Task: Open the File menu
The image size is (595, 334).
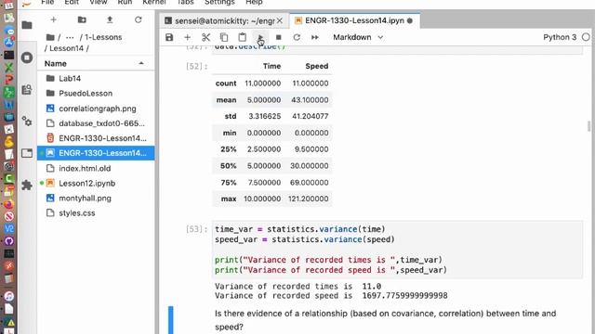Action: [47, 2]
